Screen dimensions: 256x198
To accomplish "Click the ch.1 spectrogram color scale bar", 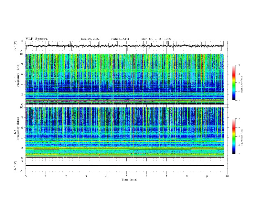I will (x=234, y=83).
